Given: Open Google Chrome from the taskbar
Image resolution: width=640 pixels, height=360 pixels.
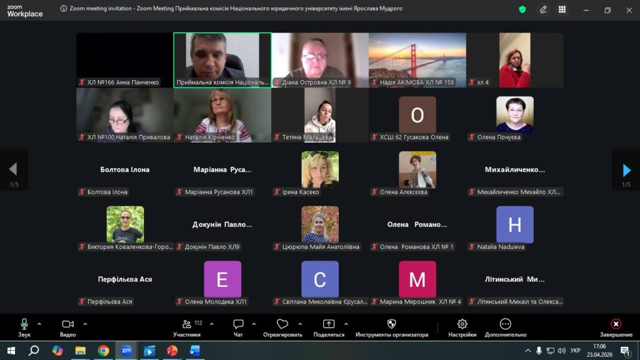Looking at the screenshot, I should tap(103, 351).
